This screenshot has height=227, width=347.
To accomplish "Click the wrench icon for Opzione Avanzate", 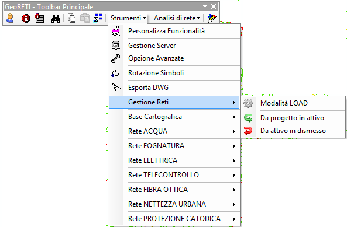I will tap(115, 58).
